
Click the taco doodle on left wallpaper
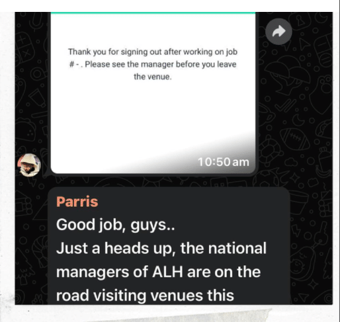(x=26, y=130)
